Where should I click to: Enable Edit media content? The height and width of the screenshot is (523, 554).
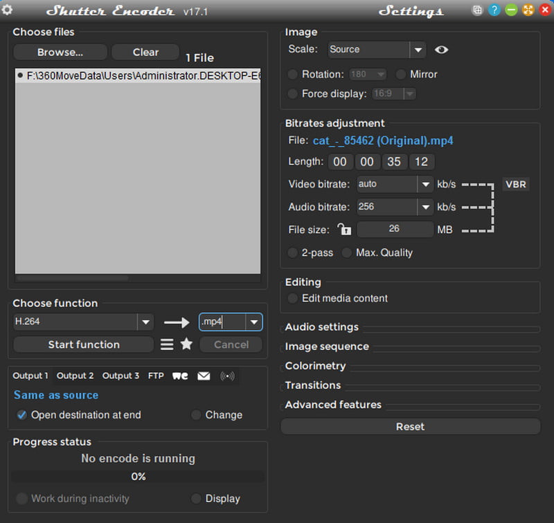[x=292, y=299]
